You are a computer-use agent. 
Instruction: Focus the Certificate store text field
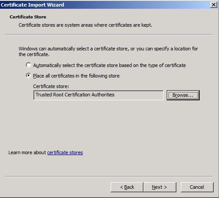pyautogui.click(x=98, y=95)
